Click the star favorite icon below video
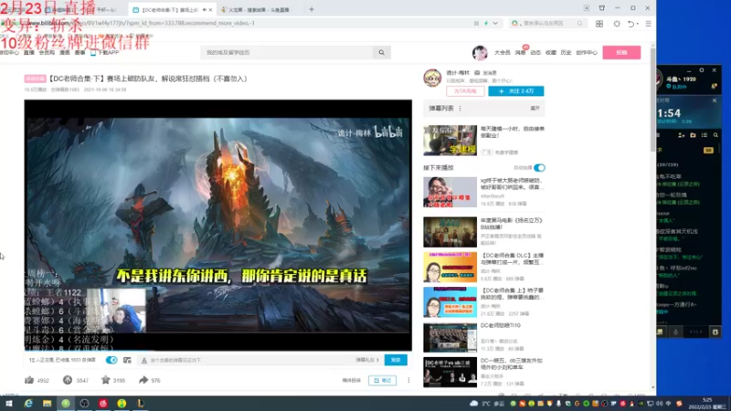Viewport: 731px width, 411px height. click(x=106, y=380)
